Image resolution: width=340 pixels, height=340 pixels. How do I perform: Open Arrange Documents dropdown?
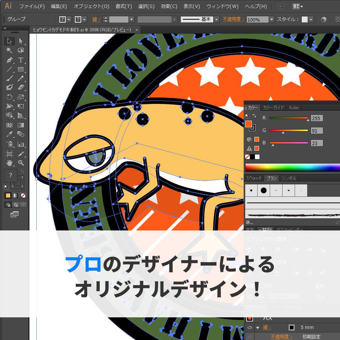point(298,6)
